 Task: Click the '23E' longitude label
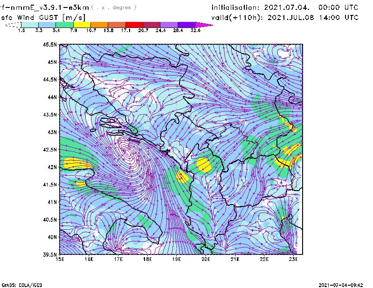pos(293,259)
